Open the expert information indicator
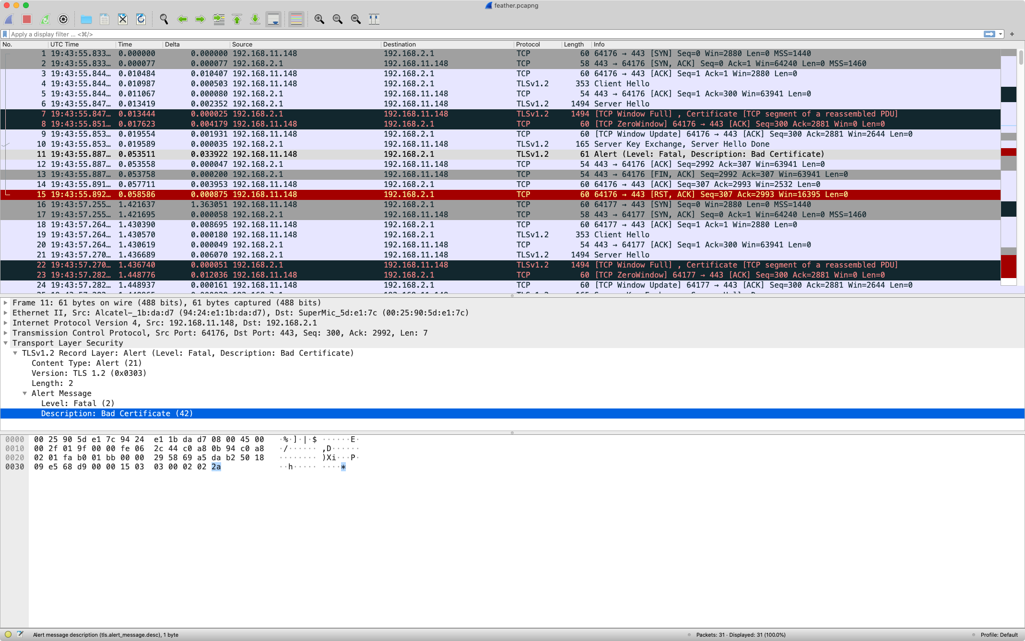Image resolution: width=1025 pixels, height=641 pixels. pos(8,634)
